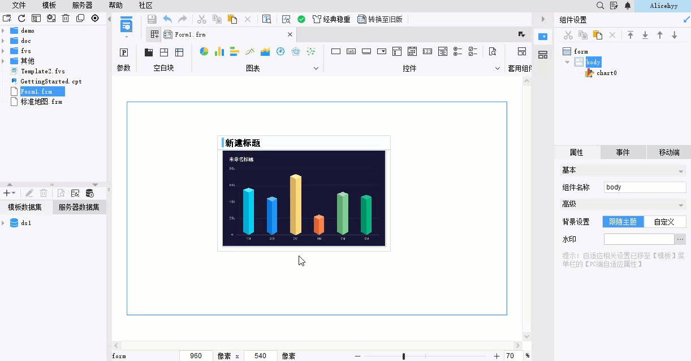Click server dataset database play icon

click(x=89, y=193)
